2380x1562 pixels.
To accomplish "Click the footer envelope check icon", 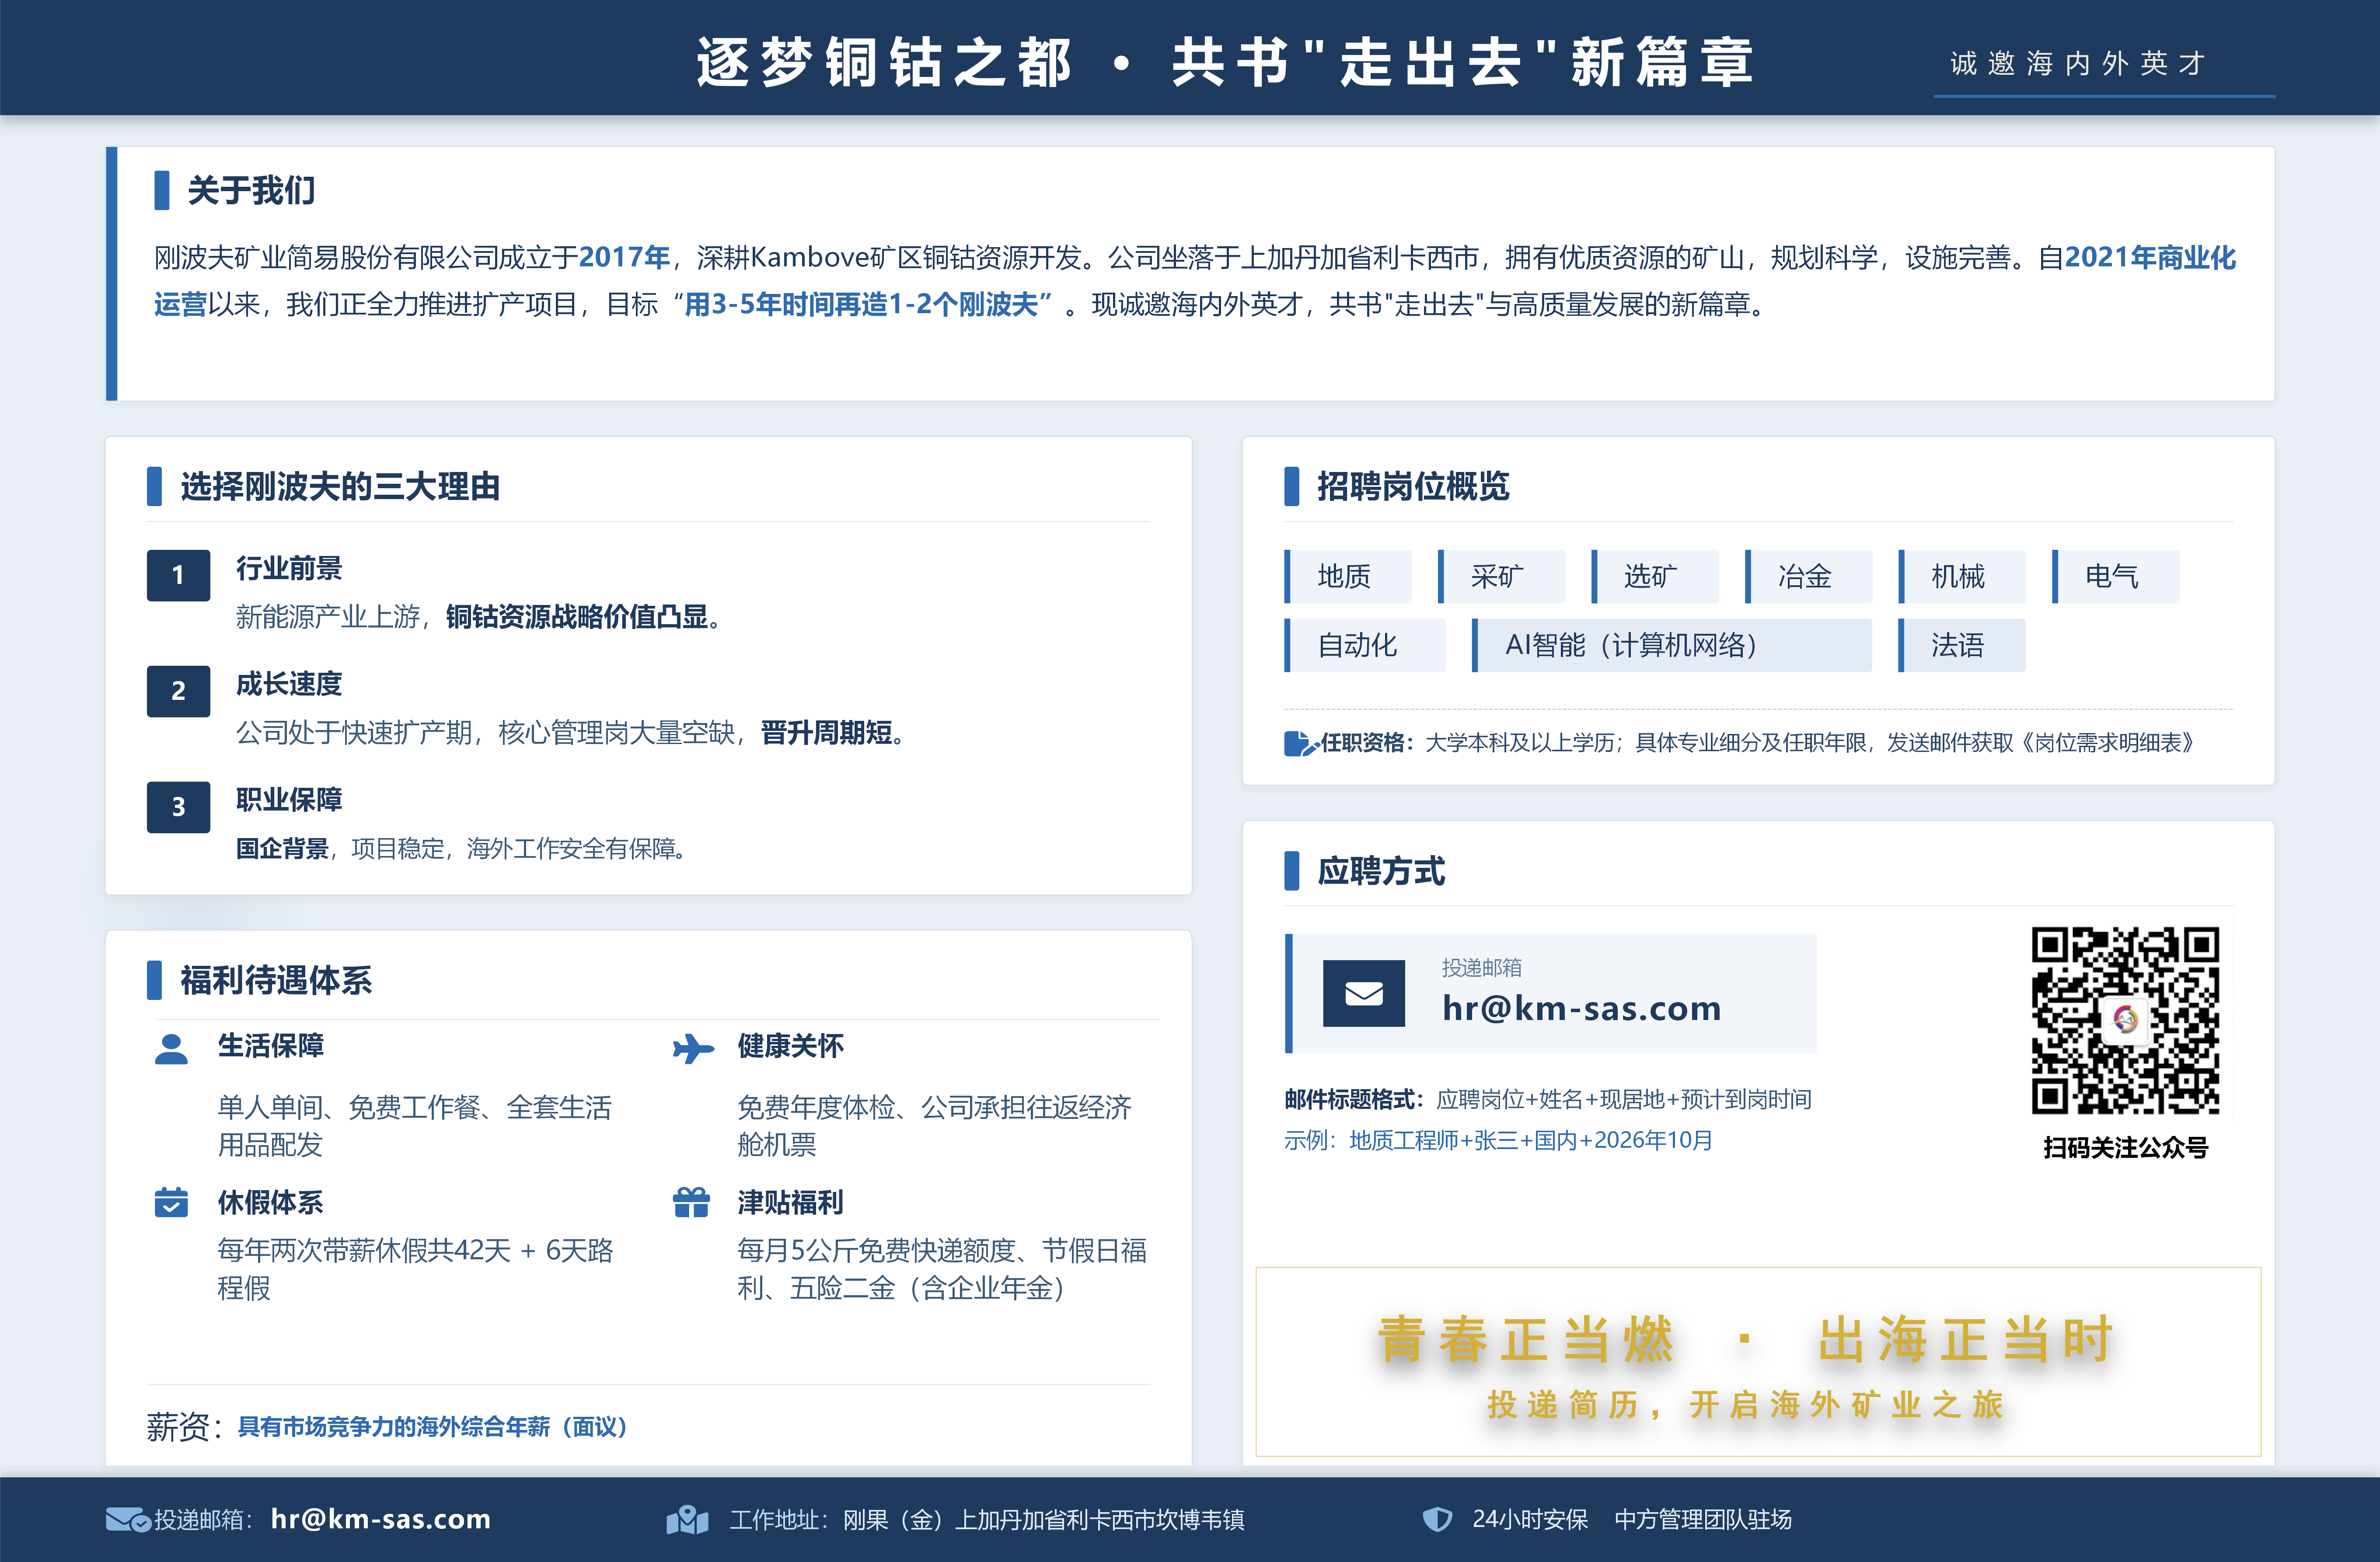I will (128, 1520).
